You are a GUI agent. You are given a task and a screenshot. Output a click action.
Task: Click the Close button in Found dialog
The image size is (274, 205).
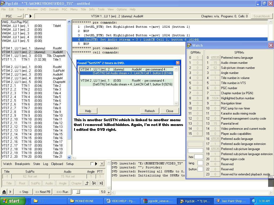tap(170, 111)
